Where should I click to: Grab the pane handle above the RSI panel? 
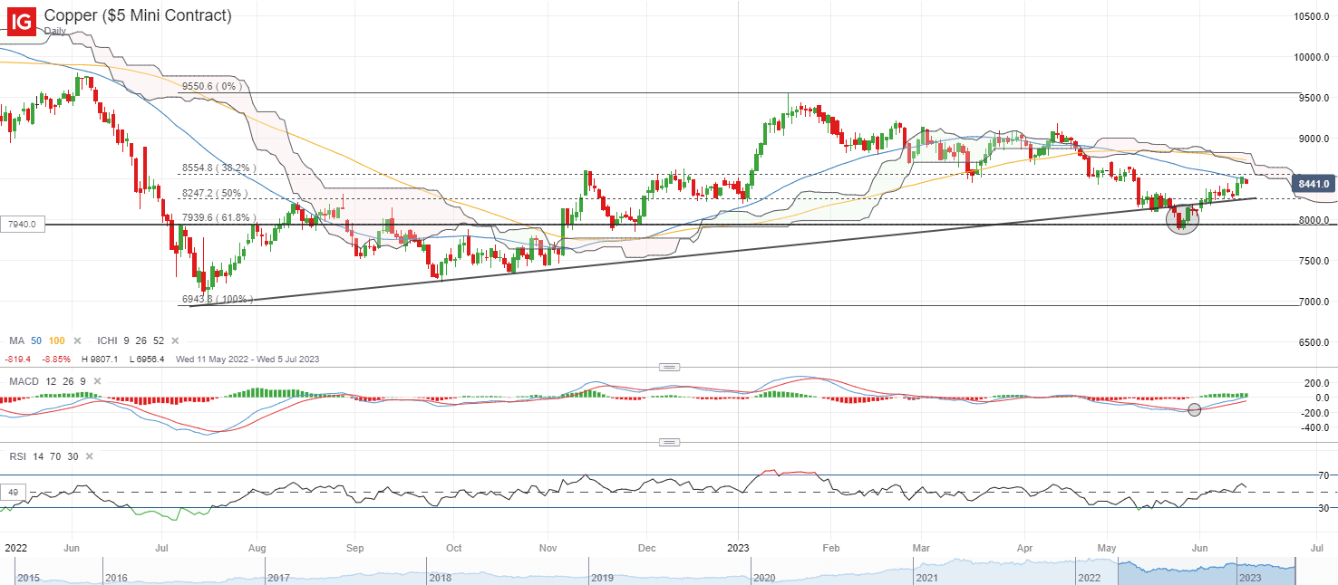(x=669, y=442)
